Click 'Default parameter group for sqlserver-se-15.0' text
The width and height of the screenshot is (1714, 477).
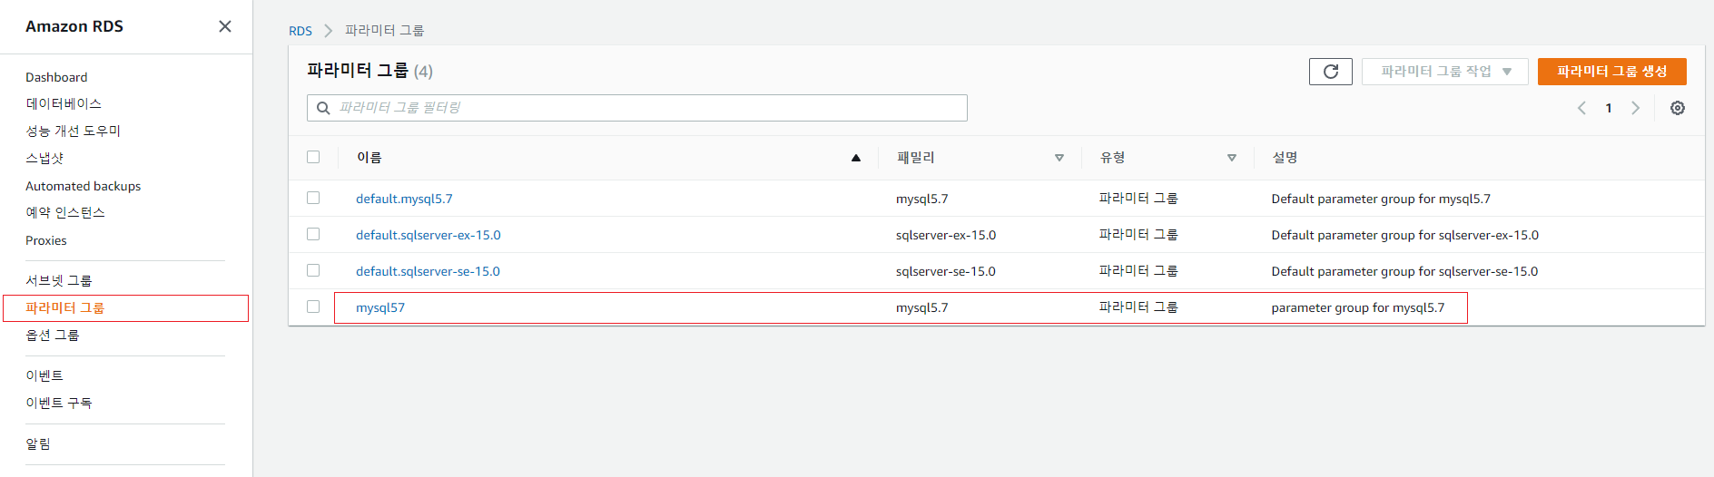click(x=1404, y=271)
